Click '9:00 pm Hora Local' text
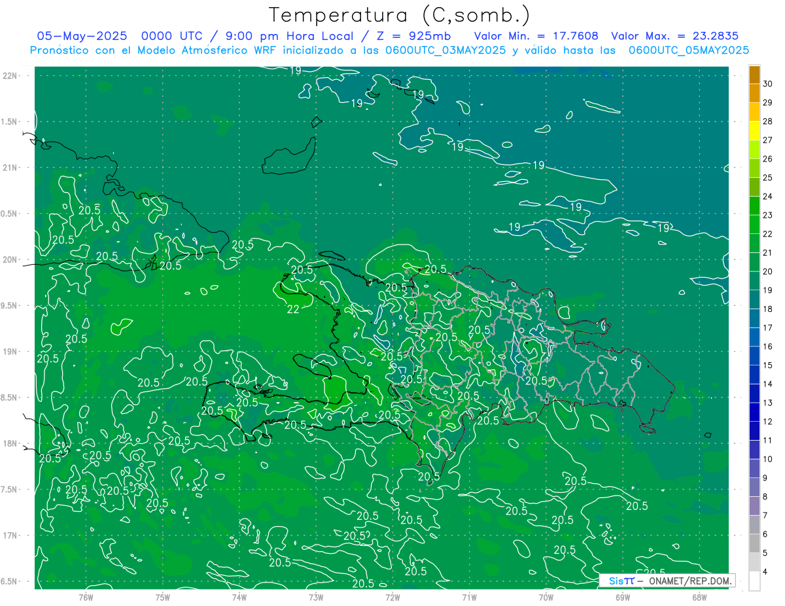The height and width of the screenshot is (606, 785). [x=288, y=36]
